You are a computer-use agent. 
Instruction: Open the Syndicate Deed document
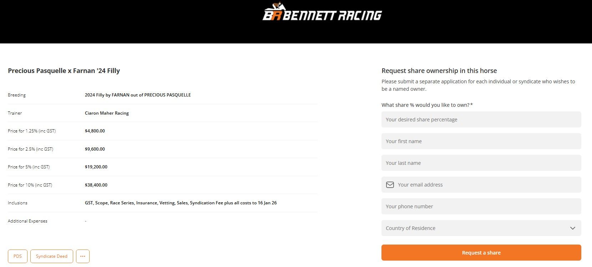coord(52,256)
